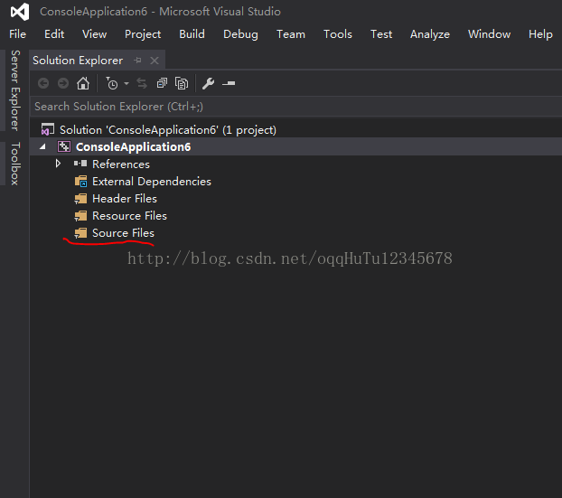Screen dimensions: 562x498
Task: Click the Visual Studio logo icon
Action: [20, 12]
